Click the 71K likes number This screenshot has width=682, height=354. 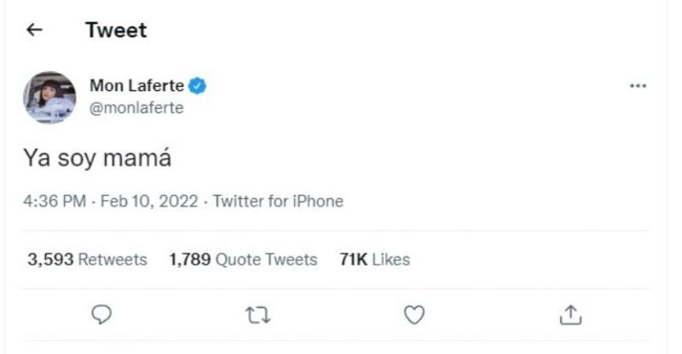coord(353,260)
